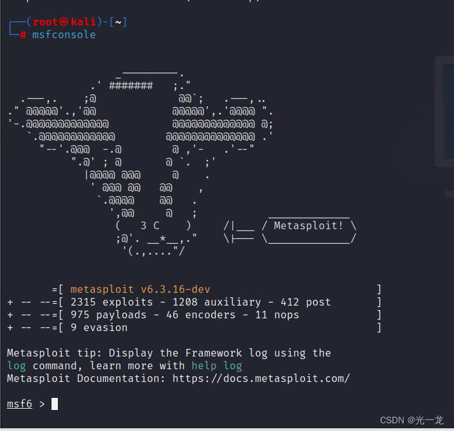Click the underlined msf6 prompt
Screen dimensions: 454x431
coord(20,404)
